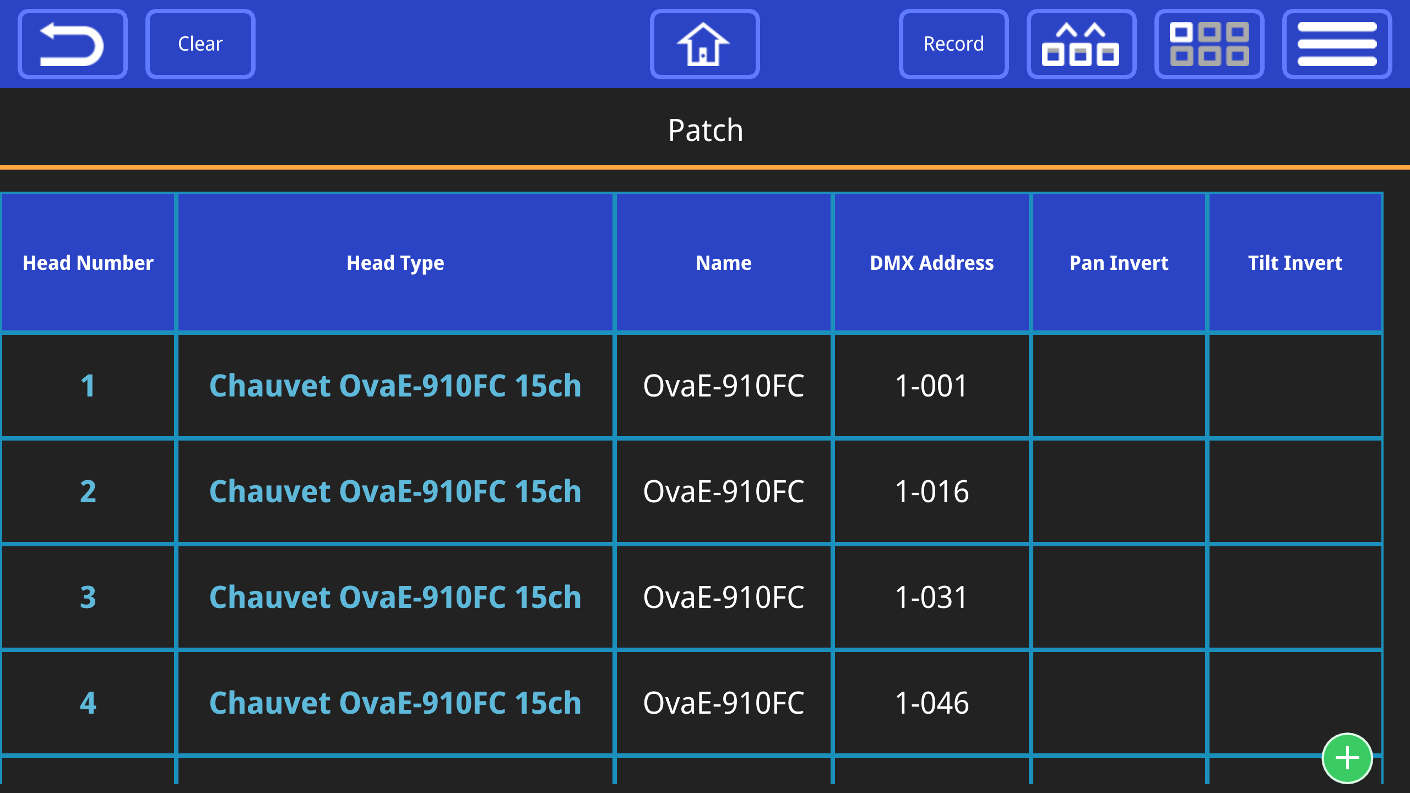Viewport: 1410px width, 793px height.
Task: Select the DMX Address column header
Action: point(932,263)
